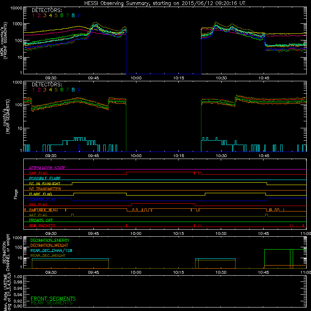The width and height of the screenshot is (311, 311).
Task: Click the DECIMATION_ENERGY legend entry
Action: pyautogui.click(x=50, y=240)
